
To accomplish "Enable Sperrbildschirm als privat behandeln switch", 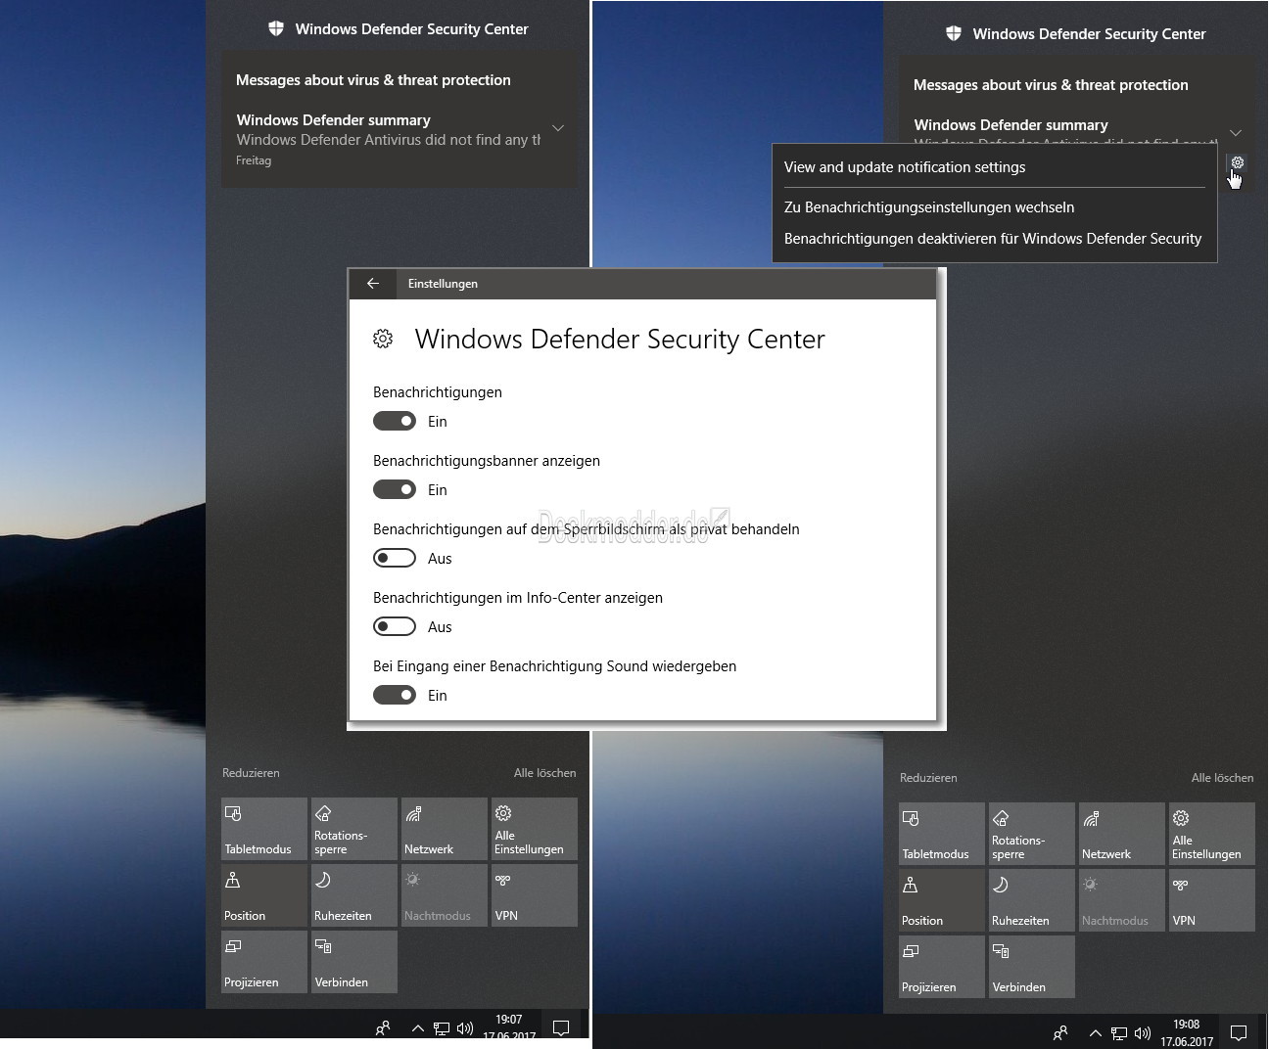I will (395, 558).
